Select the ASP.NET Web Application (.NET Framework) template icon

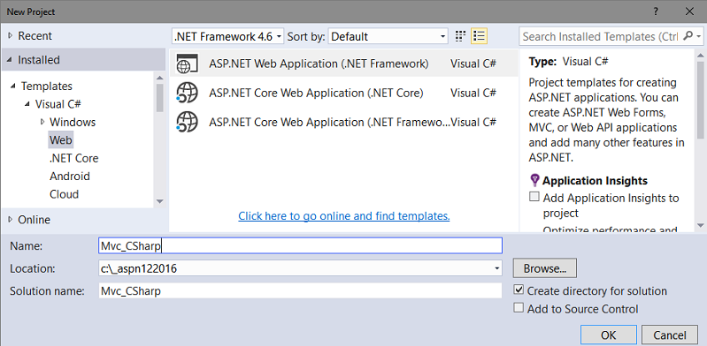(187, 64)
